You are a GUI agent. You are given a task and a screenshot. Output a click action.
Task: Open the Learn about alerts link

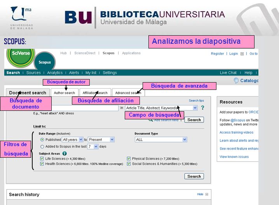(x=239, y=140)
